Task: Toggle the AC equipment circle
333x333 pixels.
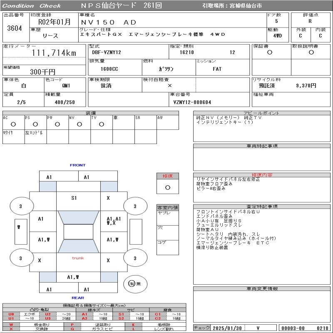Action: tap(13, 124)
